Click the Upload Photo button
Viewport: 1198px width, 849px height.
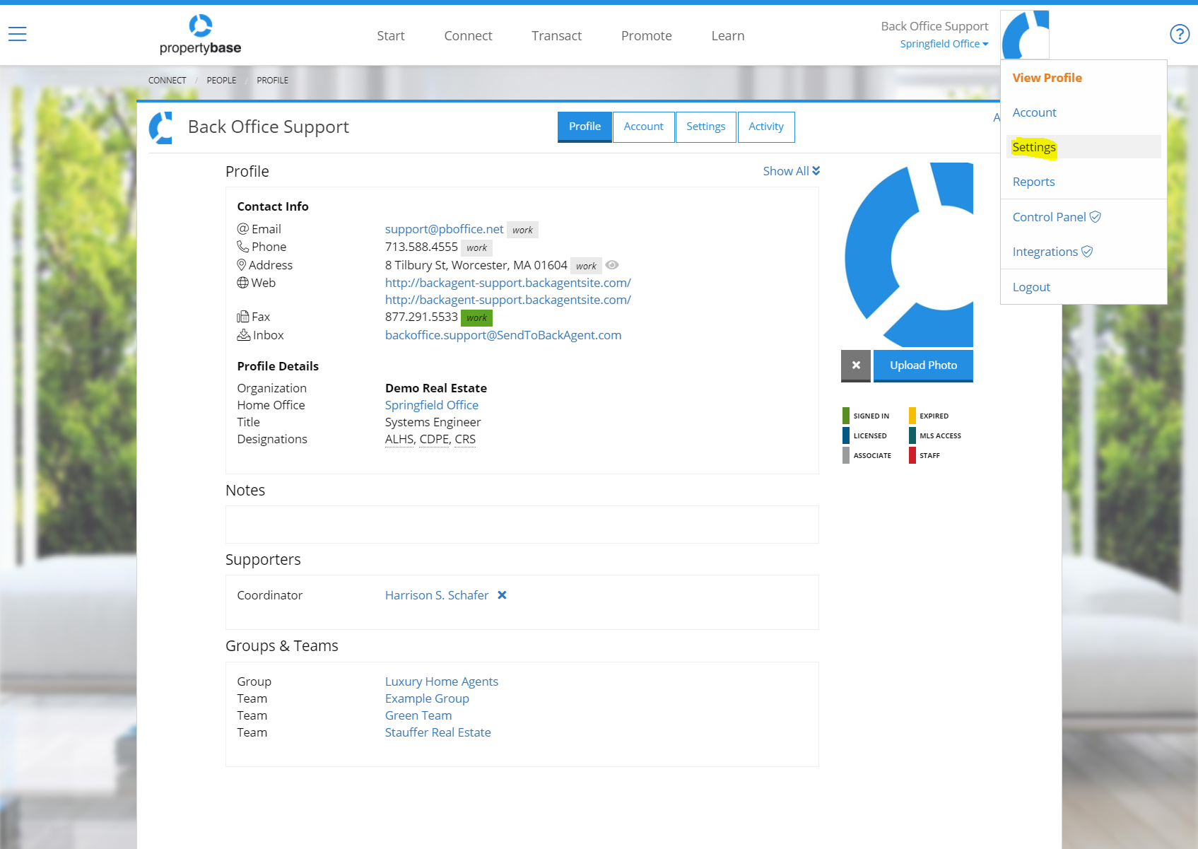(x=923, y=365)
